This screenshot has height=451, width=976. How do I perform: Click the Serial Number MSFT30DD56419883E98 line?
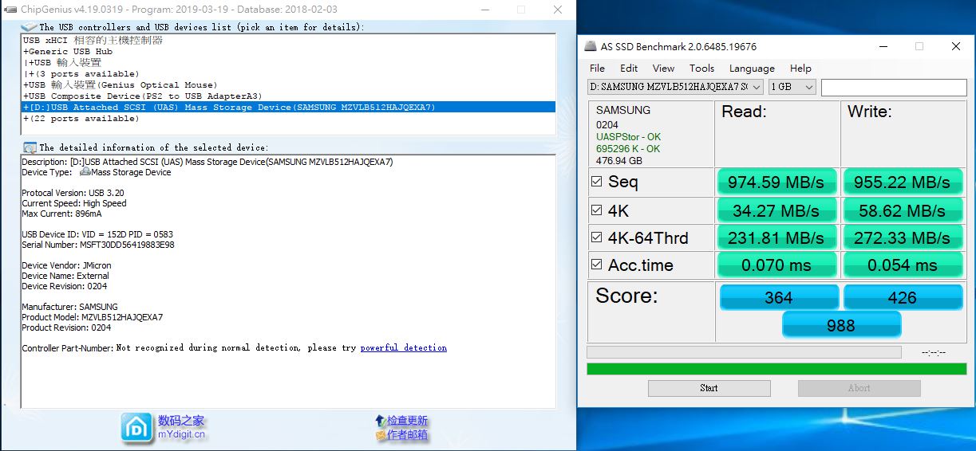click(98, 245)
